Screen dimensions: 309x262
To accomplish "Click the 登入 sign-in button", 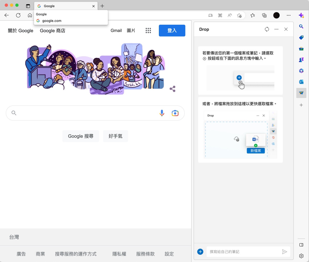I will 172,31.
